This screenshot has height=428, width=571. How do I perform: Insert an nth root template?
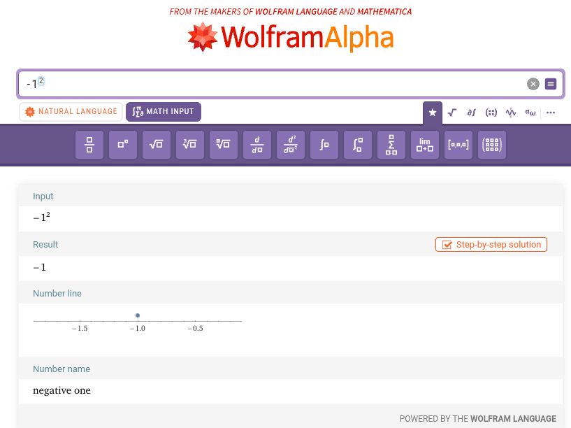pyautogui.click(x=223, y=145)
